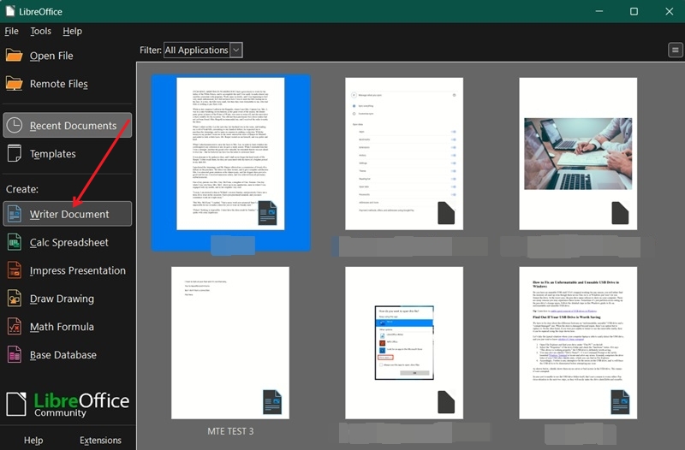
Task: Open the highlighted blue text document thumbnail
Action: click(x=230, y=154)
